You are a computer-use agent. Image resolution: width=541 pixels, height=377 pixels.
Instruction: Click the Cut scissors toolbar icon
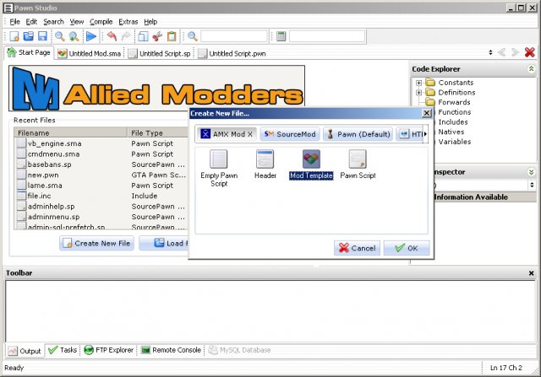157,36
